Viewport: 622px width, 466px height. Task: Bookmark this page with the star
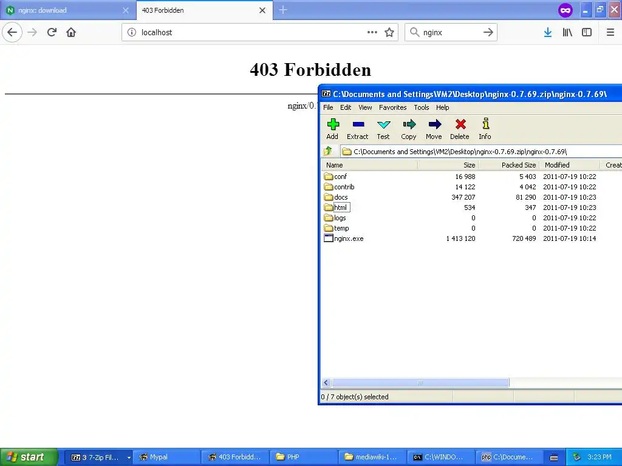point(389,33)
